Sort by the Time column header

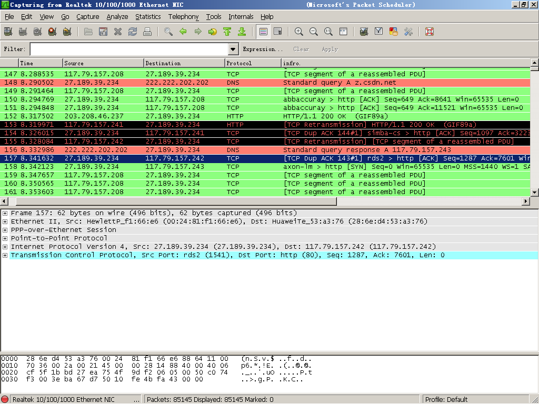pos(41,63)
